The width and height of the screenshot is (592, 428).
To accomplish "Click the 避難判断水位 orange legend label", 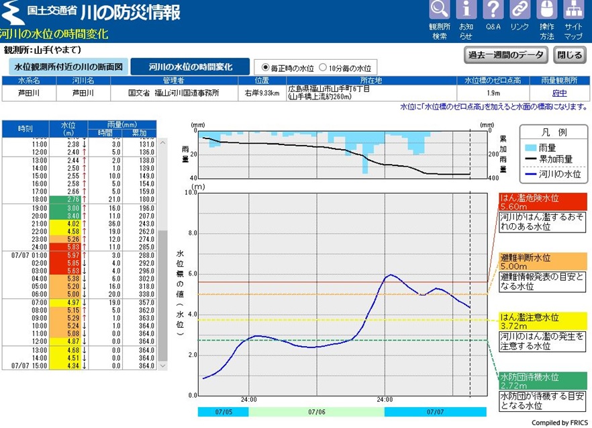I will pyautogui.click(x=542, y=262).
